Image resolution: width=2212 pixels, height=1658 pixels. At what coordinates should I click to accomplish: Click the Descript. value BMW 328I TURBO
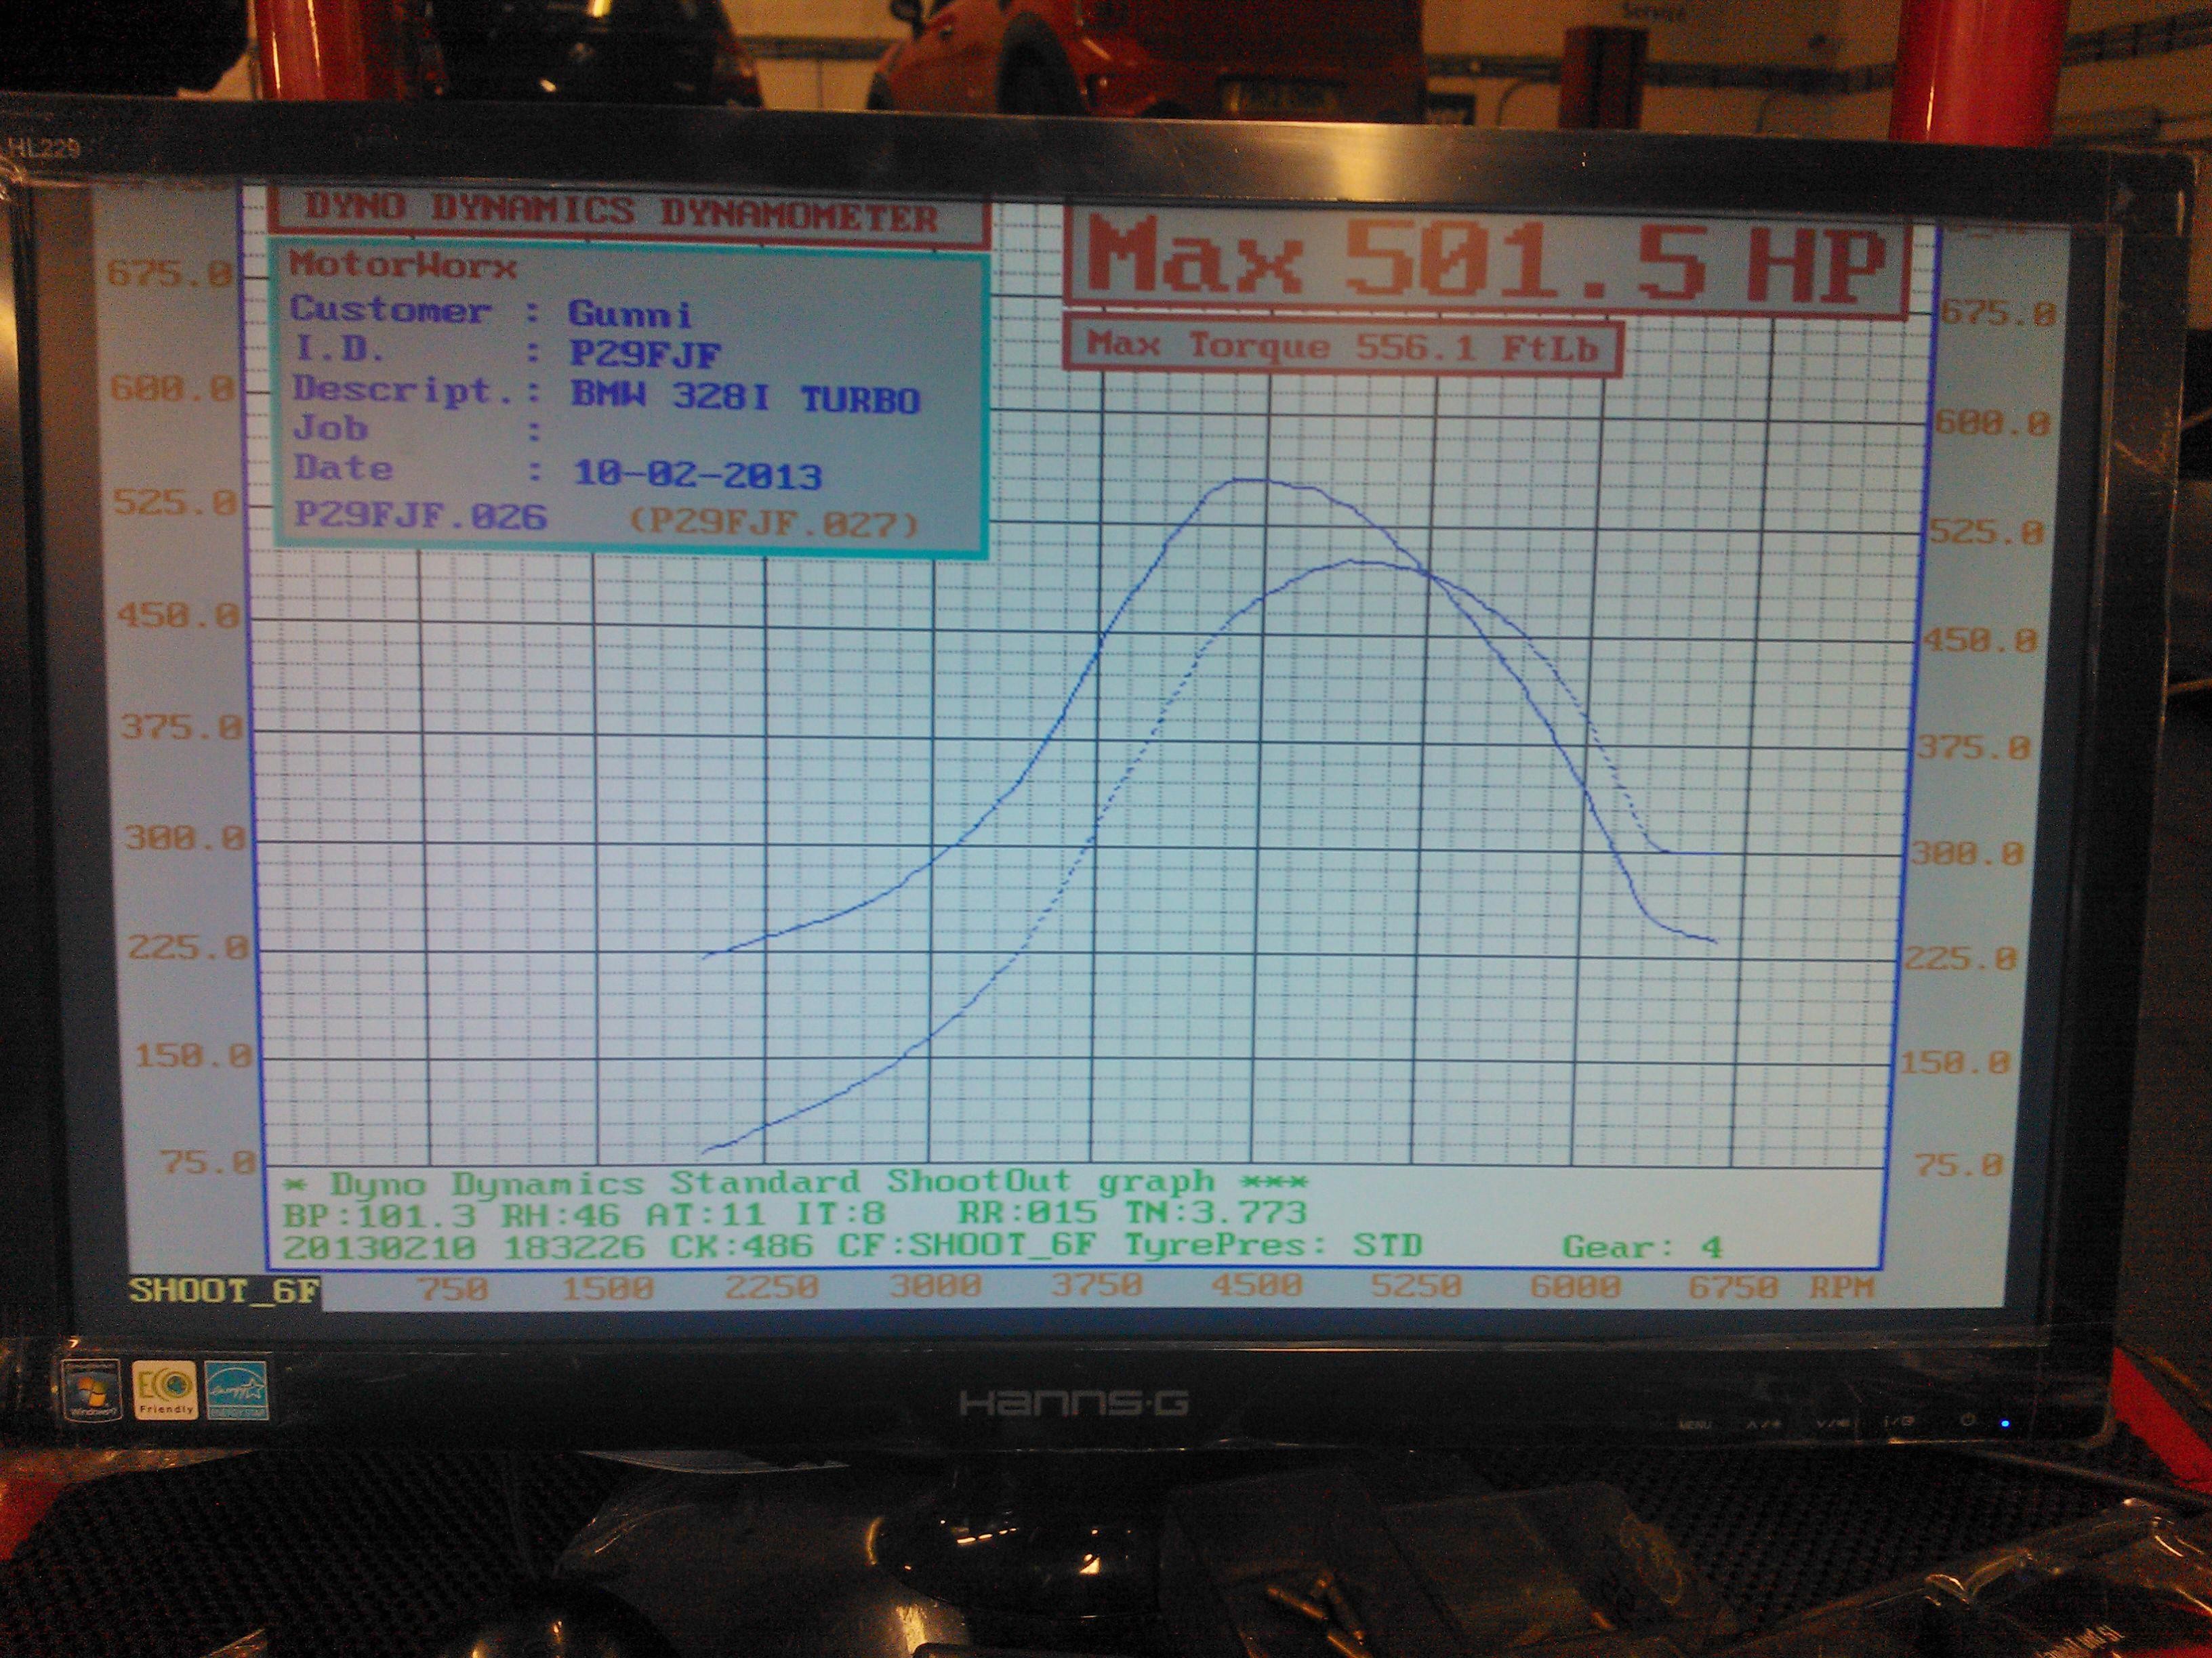745,397
